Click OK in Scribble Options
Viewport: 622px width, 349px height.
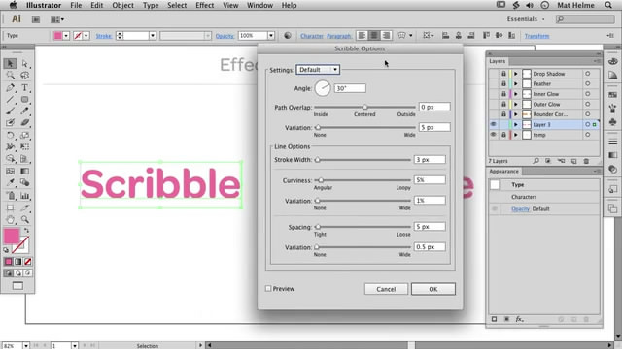[x=433, y=289]
